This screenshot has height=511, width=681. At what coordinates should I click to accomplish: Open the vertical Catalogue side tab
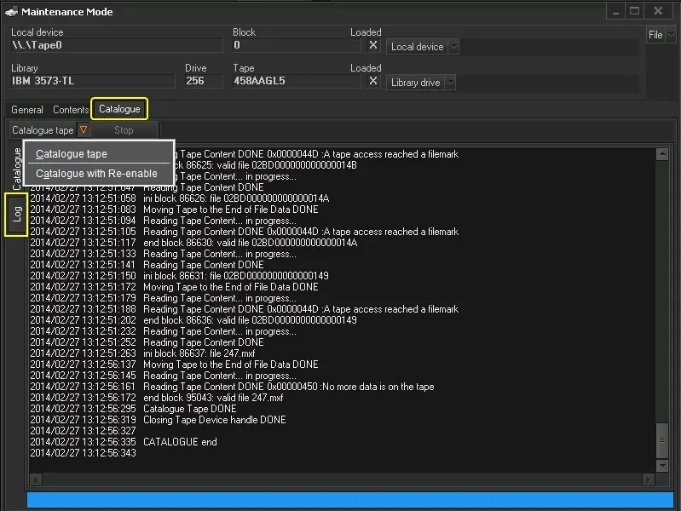tap(17, 168)
